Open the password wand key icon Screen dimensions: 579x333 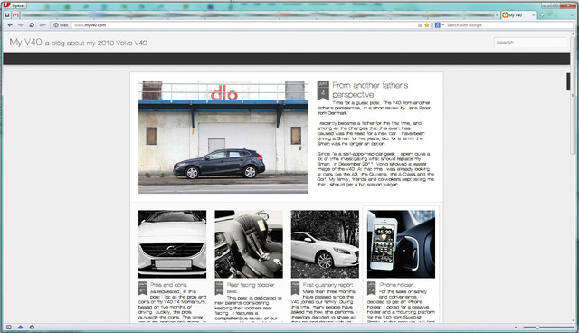pyautogui.click(x=43, y=25)
